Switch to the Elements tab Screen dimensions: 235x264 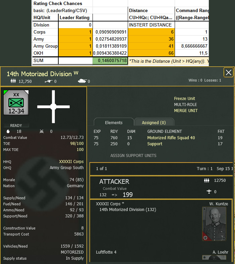click(x=114, y=122)
